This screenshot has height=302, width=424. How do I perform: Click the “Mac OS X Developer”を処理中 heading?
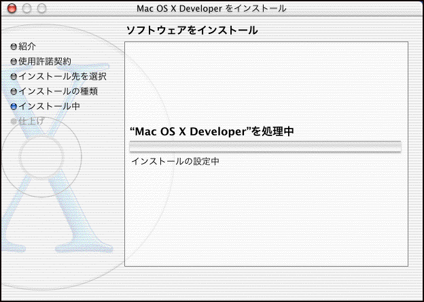[x=212, y=132]
